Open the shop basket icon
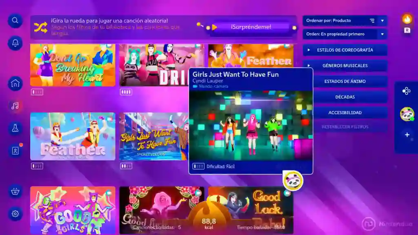The width and height of the screenshot is (418, 235). tap(15, 191)
